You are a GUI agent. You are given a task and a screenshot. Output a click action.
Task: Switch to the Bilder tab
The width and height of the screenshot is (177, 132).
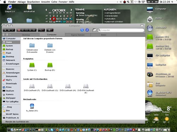click(103, 35)
